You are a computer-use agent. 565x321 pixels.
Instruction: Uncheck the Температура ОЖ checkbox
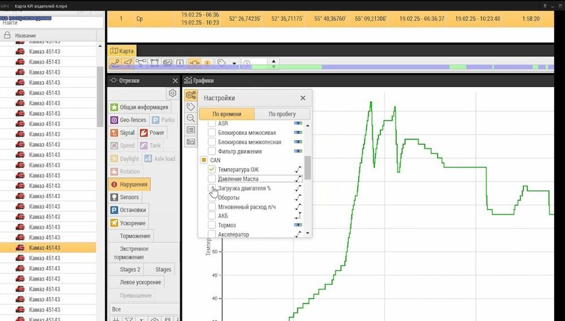tap(212, 169)
